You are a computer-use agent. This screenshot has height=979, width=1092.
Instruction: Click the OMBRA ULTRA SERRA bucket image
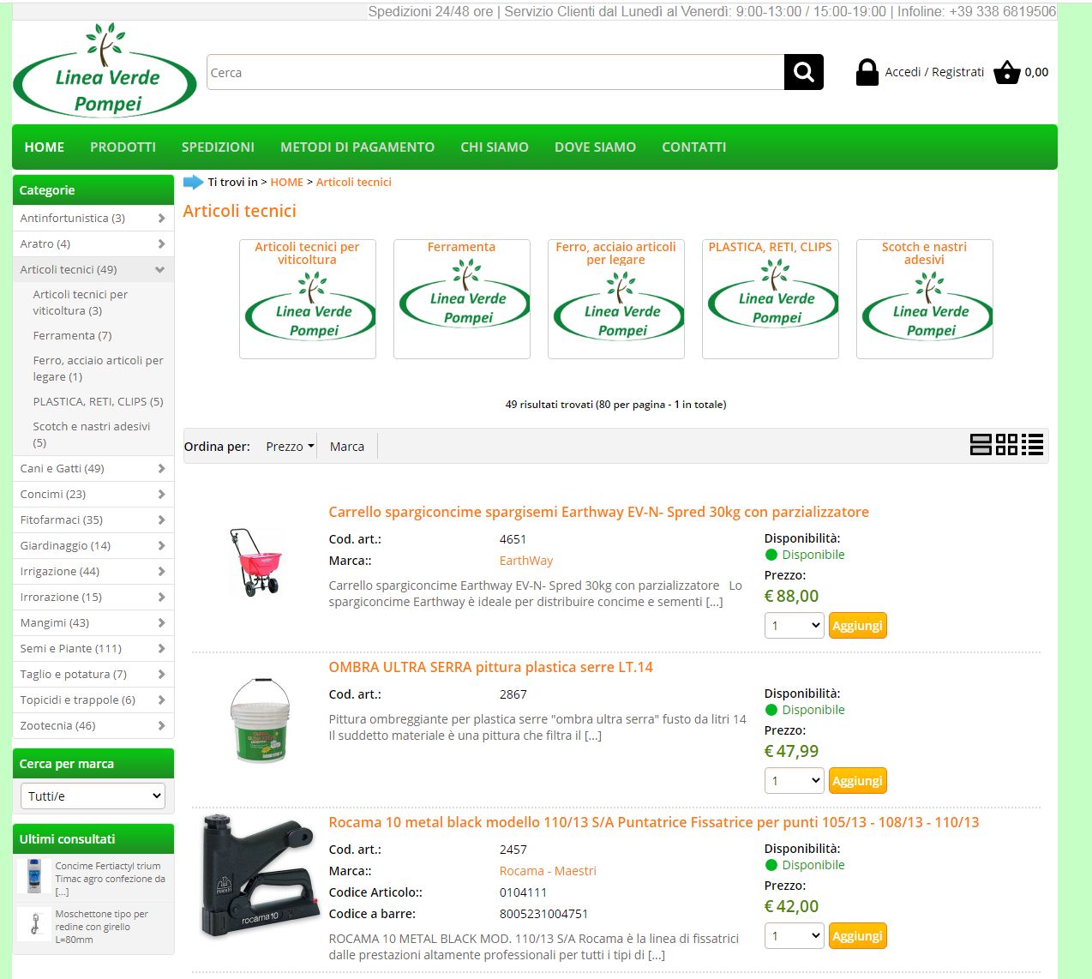[x=260, y=719]
